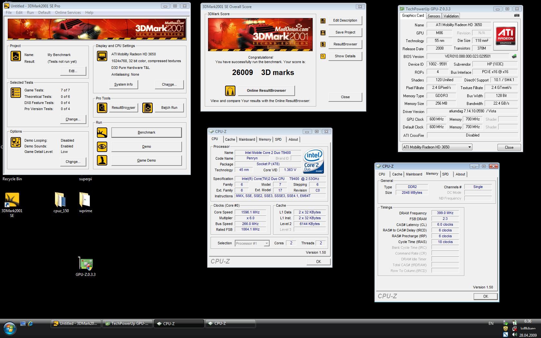Image resolution: width=541 pixels, height=338 pixels.
Task: Click the ResultBrowser icon in score window
Action: pos(323,44)
